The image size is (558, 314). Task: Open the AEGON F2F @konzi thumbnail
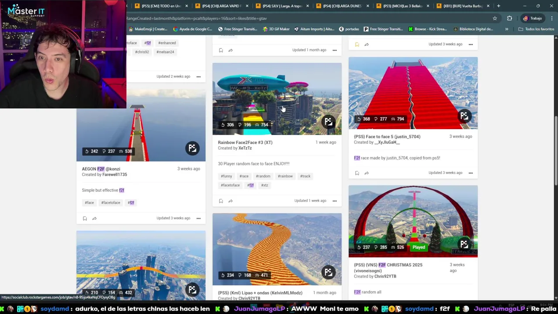(x=141, y=126)
